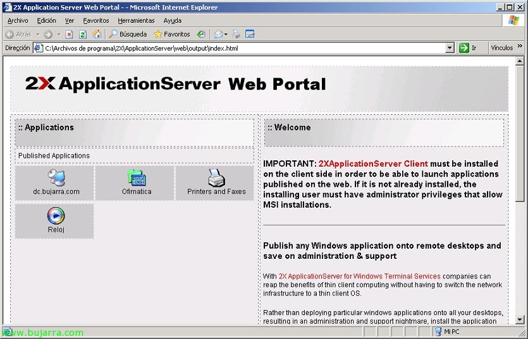Click the vertical scrollbar thumb
The image size is (528, 339).
[520, 133]
